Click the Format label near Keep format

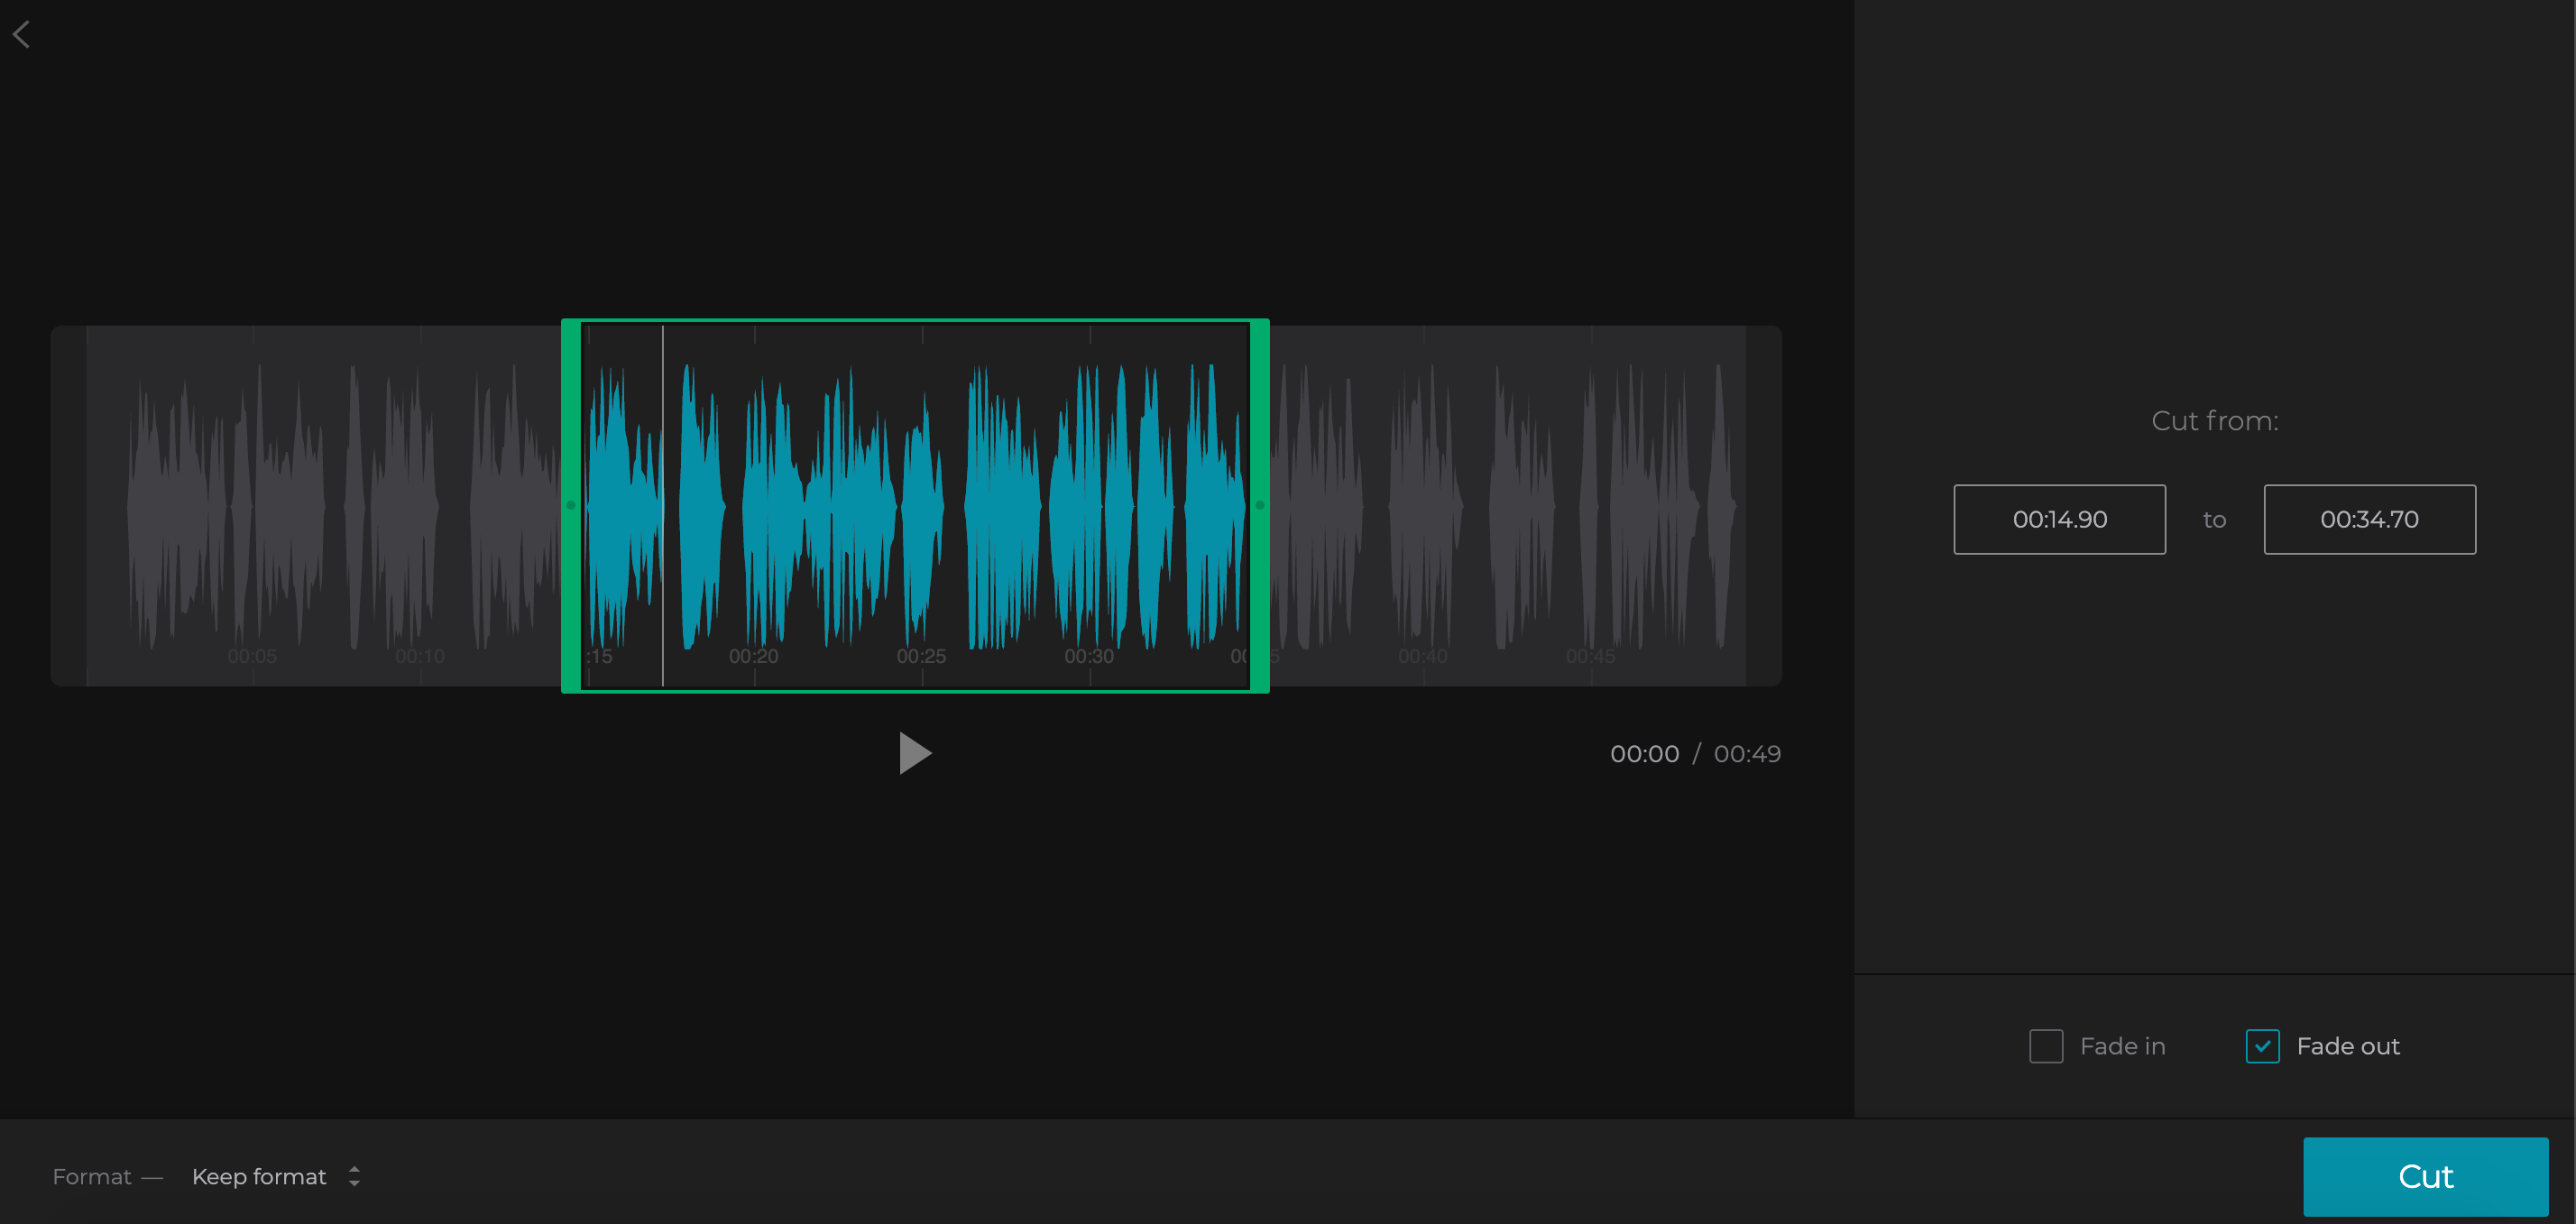[x=91, y=1177]
